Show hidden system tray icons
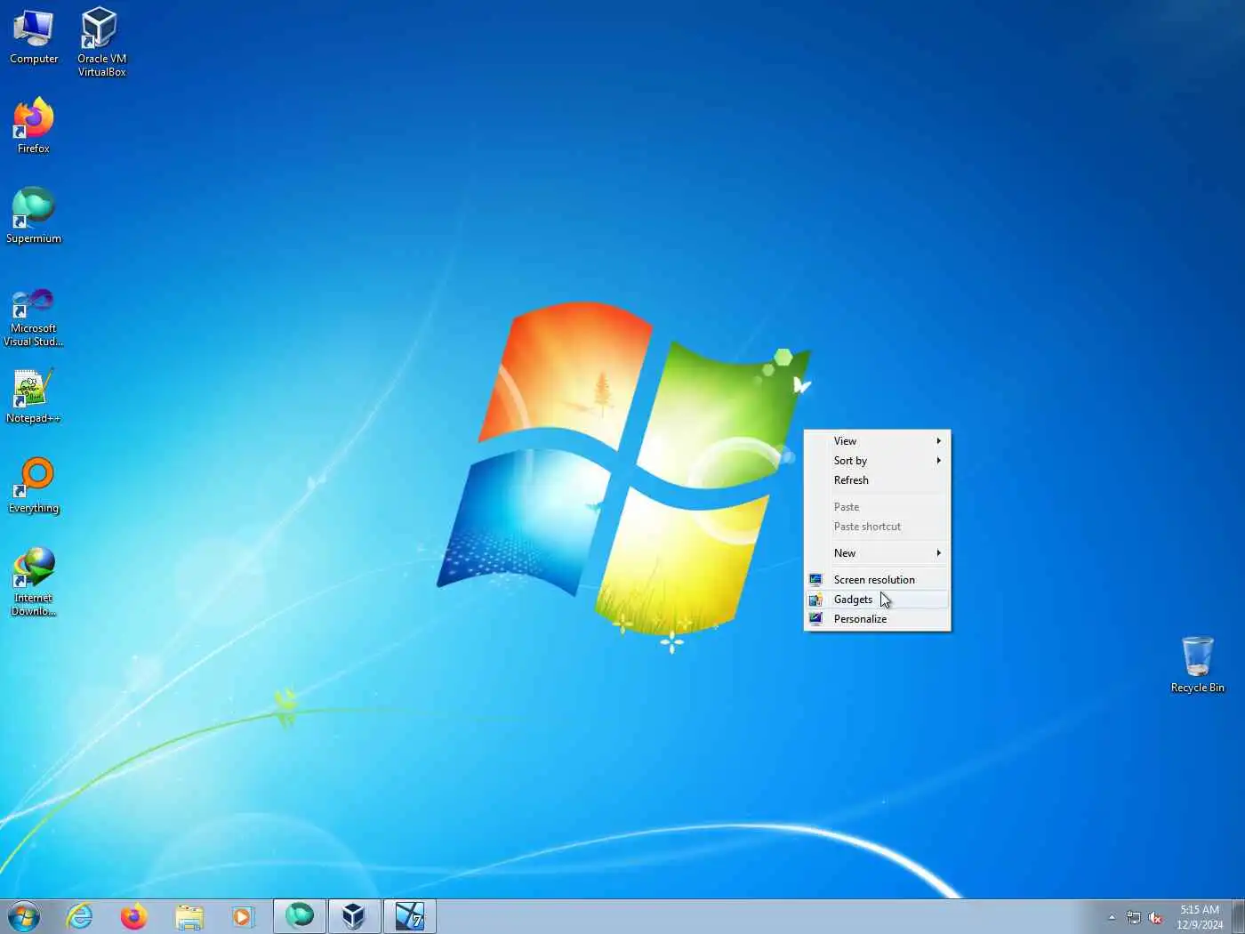Viewport: 1245px width, 934px height. point(1112,917)
